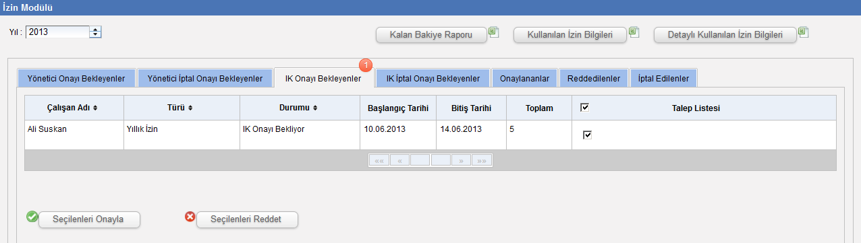
Task: Sort by the Çalışan Adı column
Action: tap(73, 108)
